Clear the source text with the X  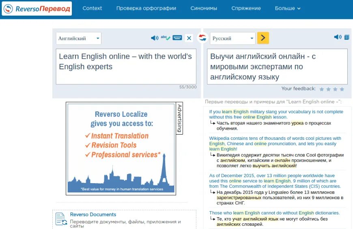tap(189, 38)
